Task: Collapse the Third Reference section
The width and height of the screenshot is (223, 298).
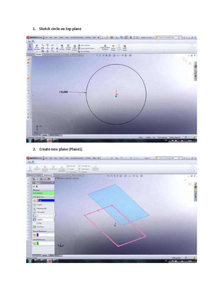Action: coord(54,240)
